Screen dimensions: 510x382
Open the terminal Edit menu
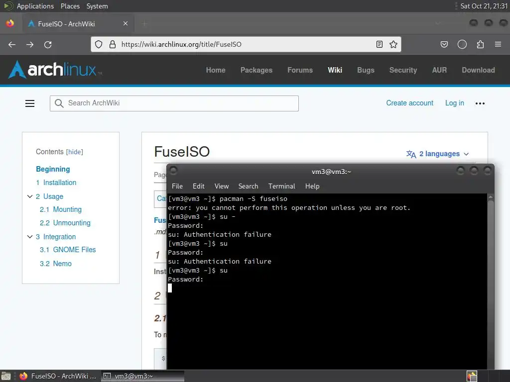[198, 186]
